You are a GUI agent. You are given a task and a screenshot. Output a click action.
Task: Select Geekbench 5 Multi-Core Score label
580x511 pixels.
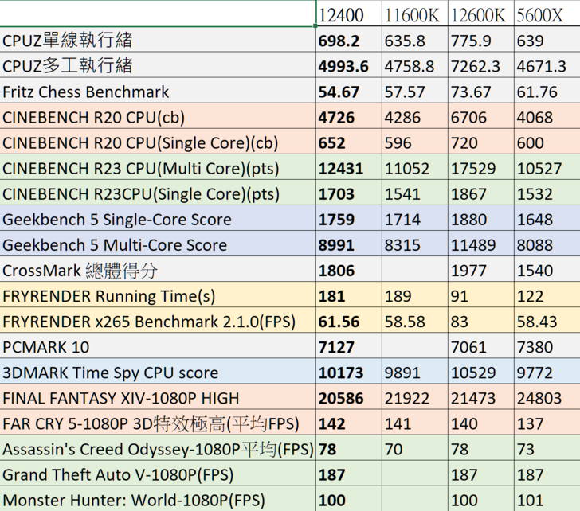click(158, 243)
